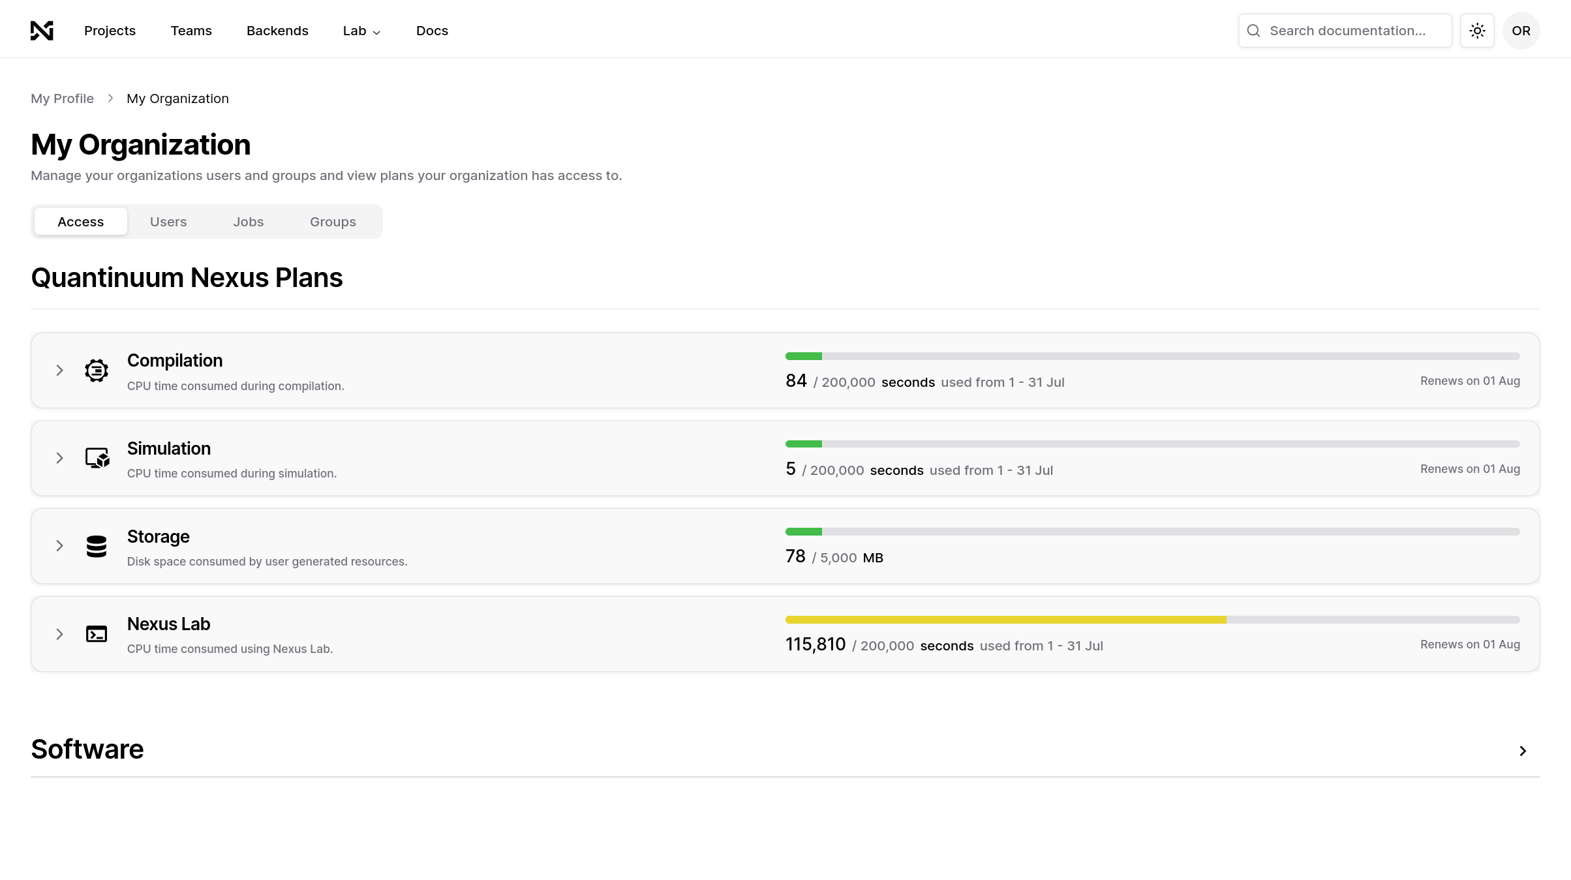This screenshot has width=1571, height=880.
Task: Expand the Software section chevron
Action: (1523, 751)
